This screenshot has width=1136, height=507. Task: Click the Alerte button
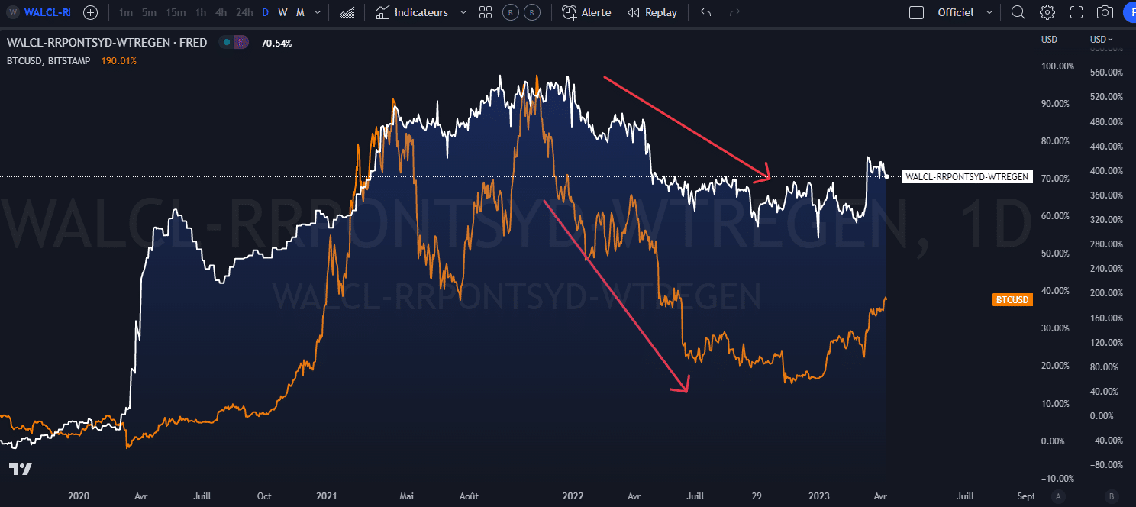click(x=586, y=12)
